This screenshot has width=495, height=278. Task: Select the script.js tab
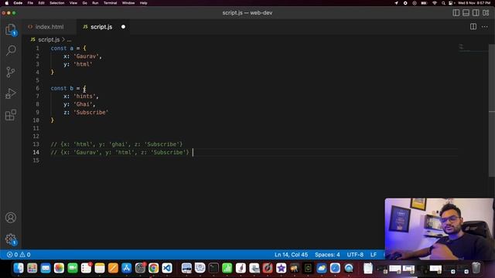click(x=101, y=27)
